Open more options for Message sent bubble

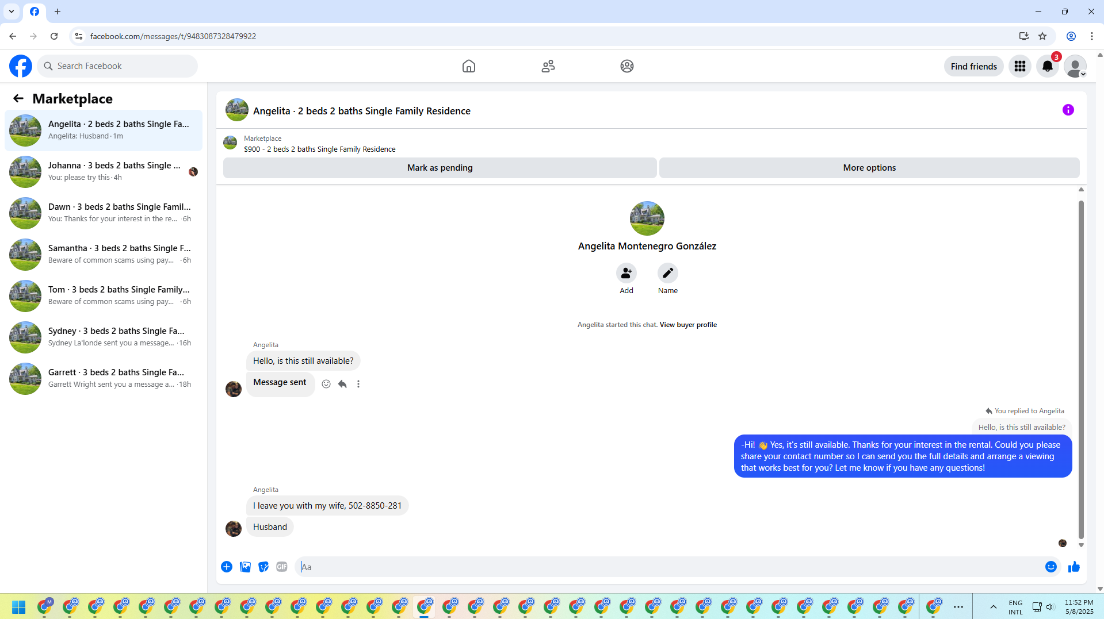[358, 384]
